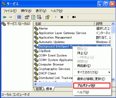
Task: Select the Alerter service row
Action: point(43,29)
